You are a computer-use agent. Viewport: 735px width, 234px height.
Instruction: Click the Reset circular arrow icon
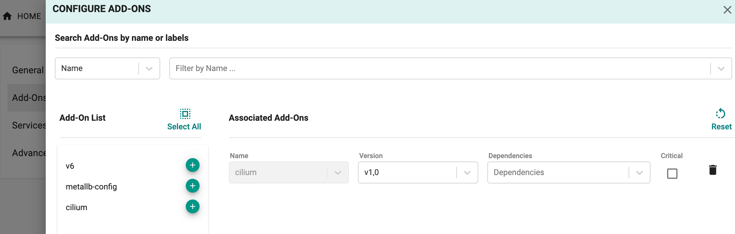(x=721, y=114)
